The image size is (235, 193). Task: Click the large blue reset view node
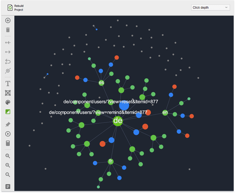tap(124, 105)
